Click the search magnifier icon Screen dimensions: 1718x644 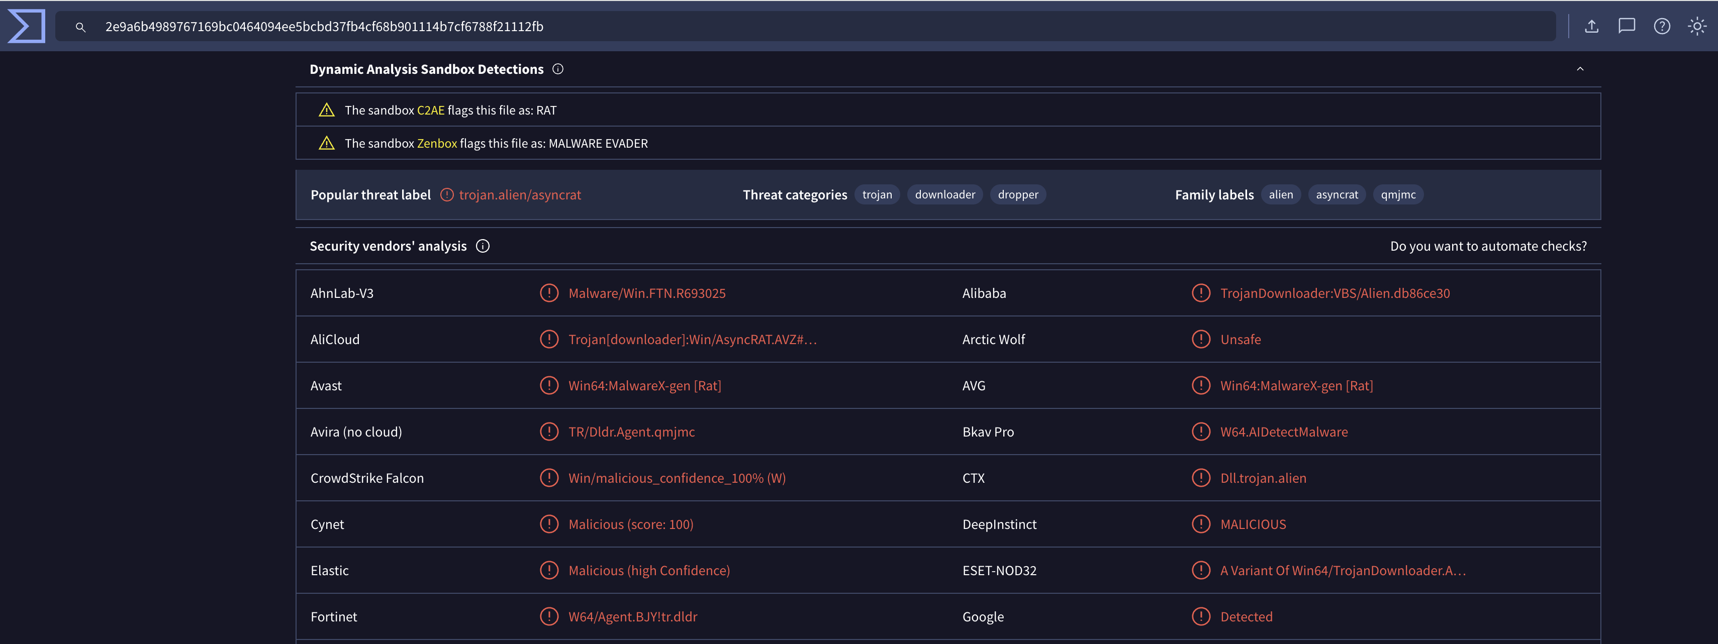81,27
